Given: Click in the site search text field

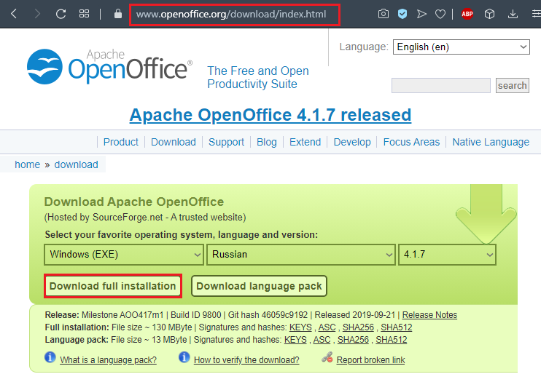Looking at the screenshot, I should 440,86.
